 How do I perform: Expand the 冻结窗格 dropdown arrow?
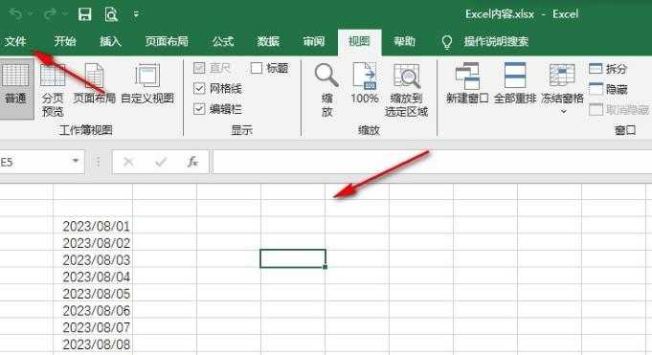(563, 111)
